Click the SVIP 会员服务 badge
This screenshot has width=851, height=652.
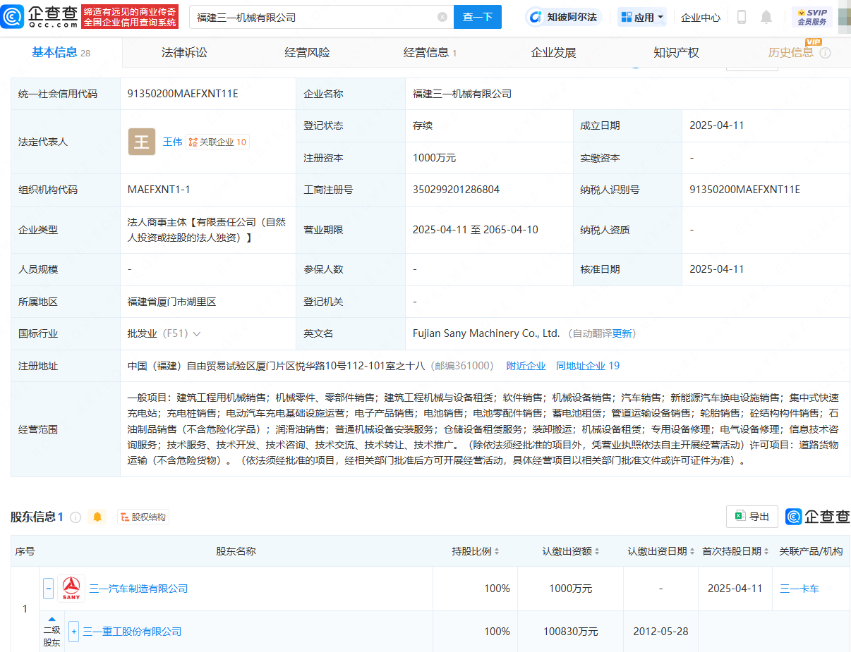point(811,17)
